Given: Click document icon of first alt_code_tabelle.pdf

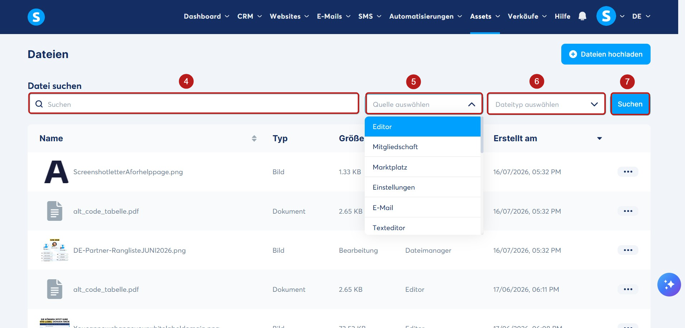Looking at the screenshot, I should point(55,211).
